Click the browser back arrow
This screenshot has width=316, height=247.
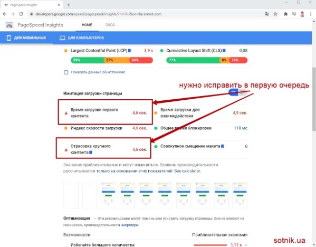point(5,14)
